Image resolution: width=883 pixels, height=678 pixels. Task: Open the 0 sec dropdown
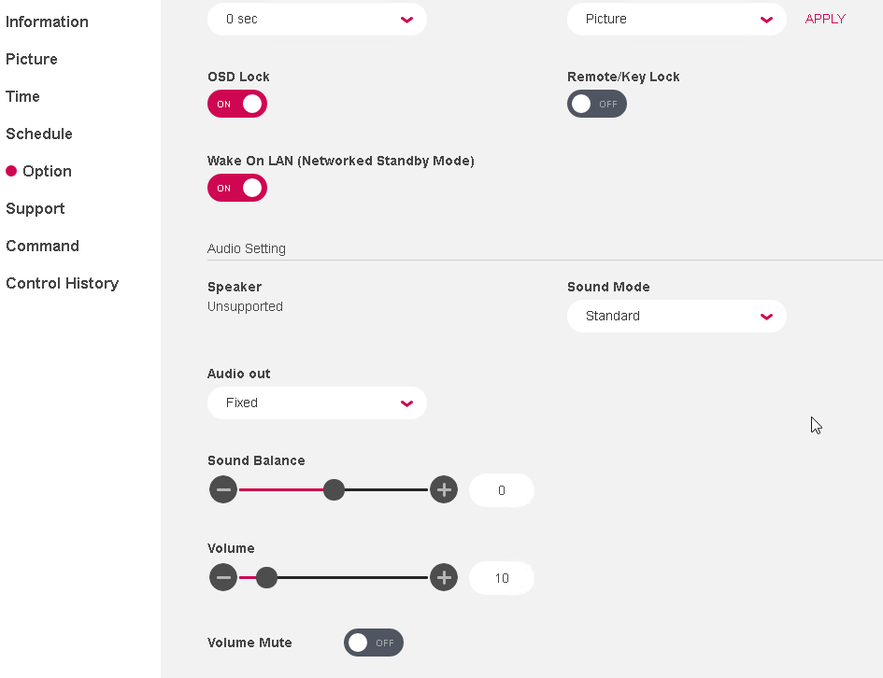(317, 19)
